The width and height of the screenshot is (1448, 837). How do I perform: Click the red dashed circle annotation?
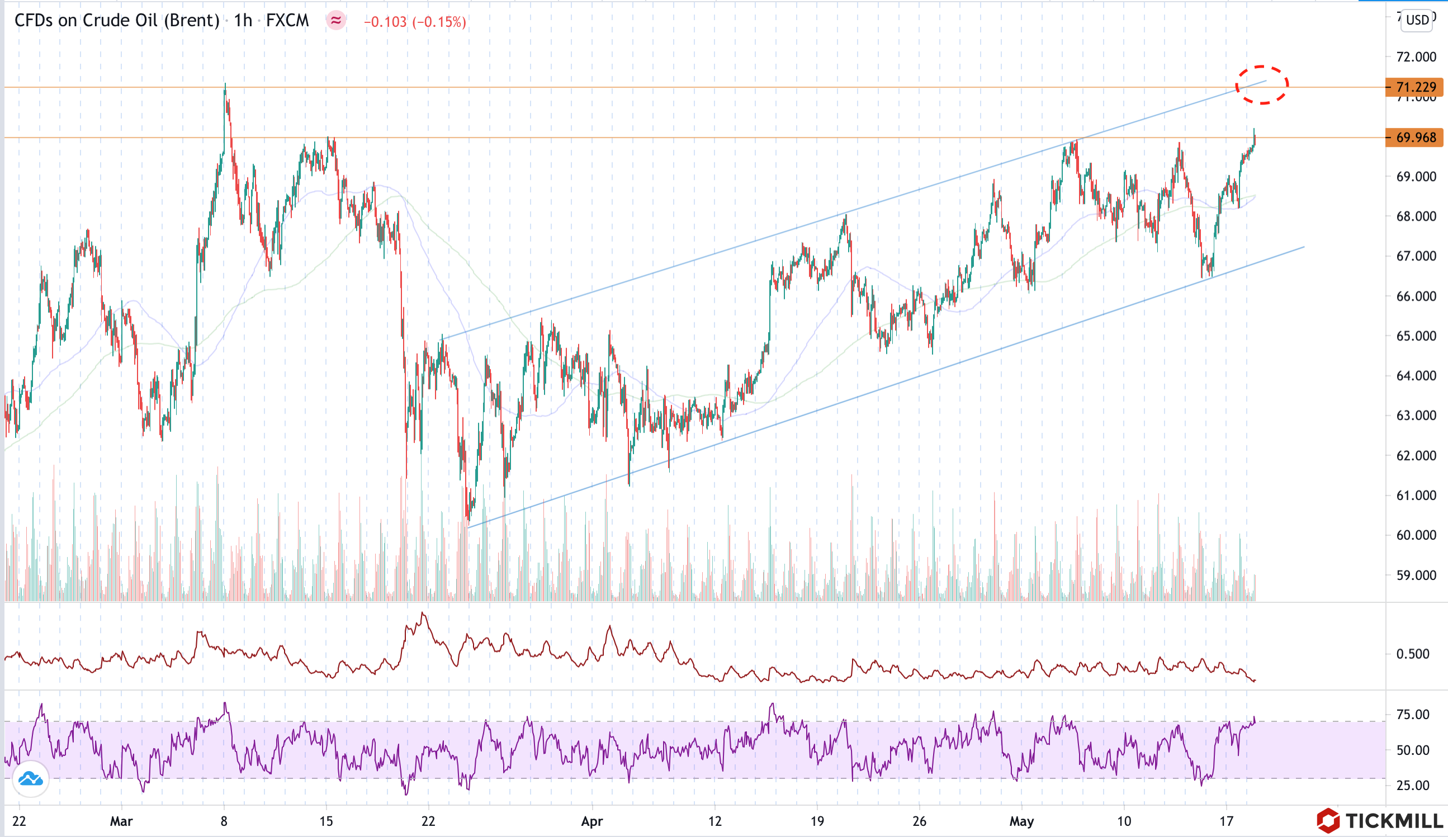(1262, 85)
